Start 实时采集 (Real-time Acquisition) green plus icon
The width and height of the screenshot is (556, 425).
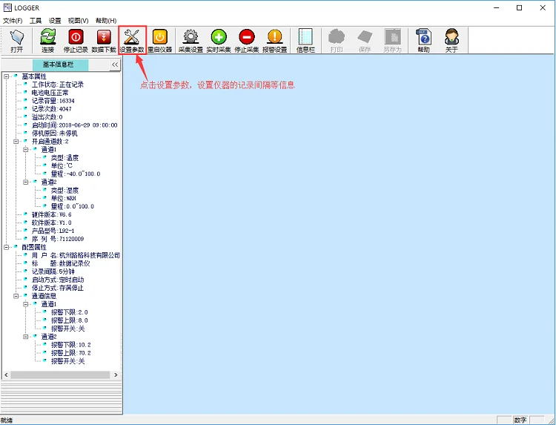tap(219, 41)
